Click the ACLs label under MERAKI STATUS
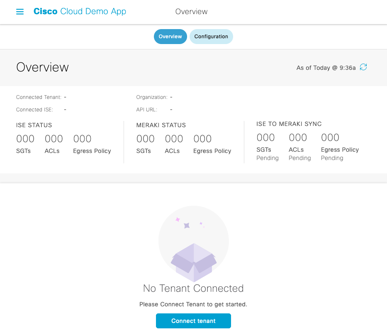387x335 pixels. [172, 151]
